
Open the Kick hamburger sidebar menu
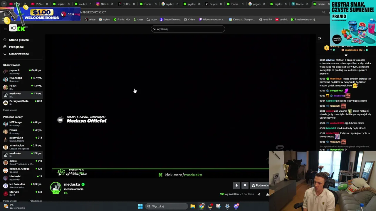point(6,29)
